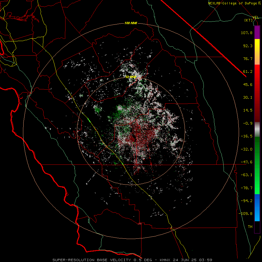Click the 30.1 legend value
The image size is (262, 262).
248,98
